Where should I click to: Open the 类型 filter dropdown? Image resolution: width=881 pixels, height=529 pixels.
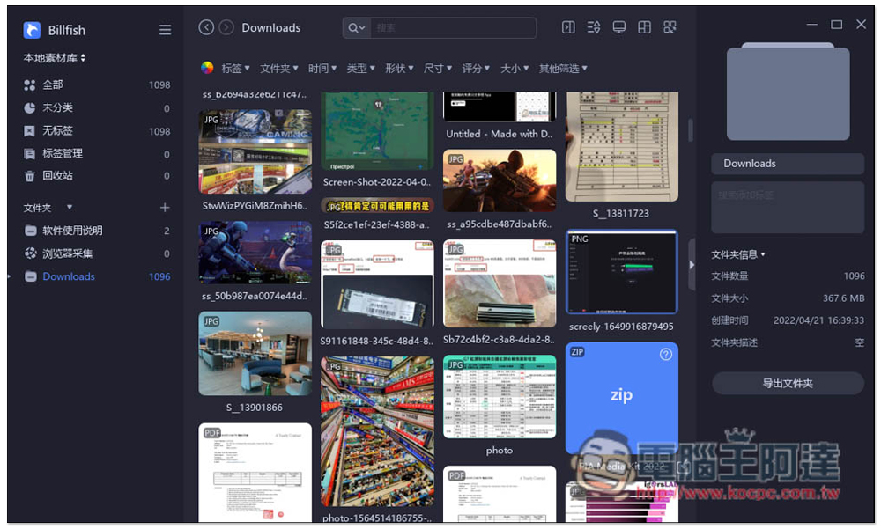[360, 69]
